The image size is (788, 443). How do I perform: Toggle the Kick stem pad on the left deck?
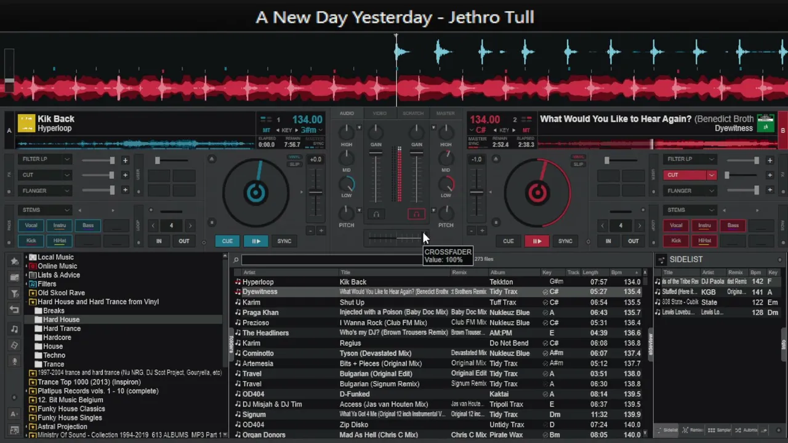click(31, 241)
